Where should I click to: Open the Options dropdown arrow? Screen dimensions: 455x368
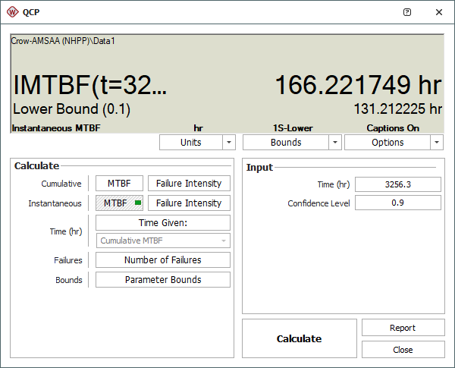(436, 143)
